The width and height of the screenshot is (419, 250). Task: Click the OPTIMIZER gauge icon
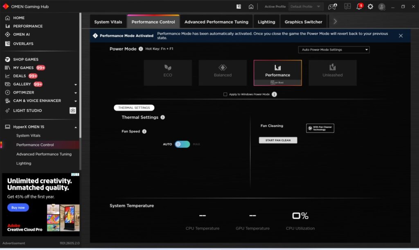[7, 92]
